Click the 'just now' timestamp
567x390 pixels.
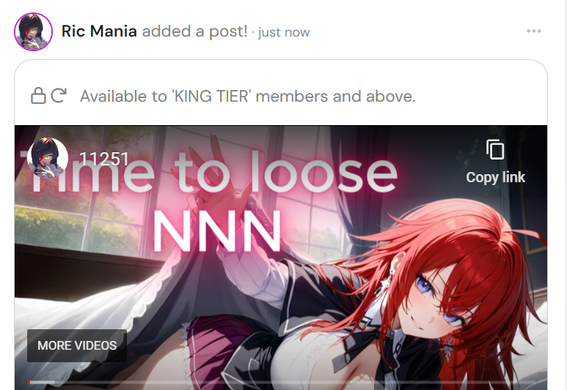tap(284, 32)
